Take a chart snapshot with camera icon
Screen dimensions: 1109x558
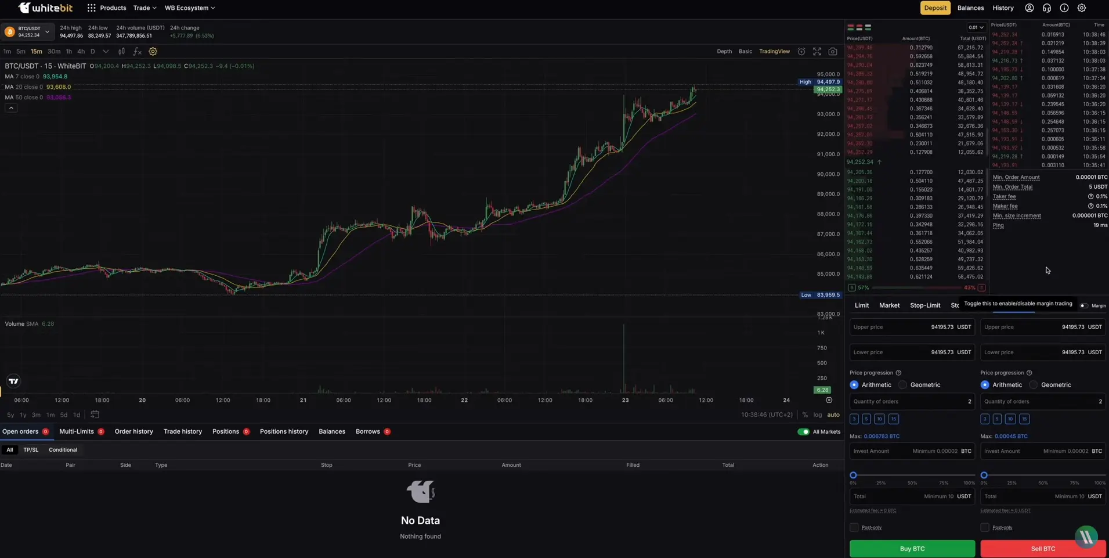click(x=833, y=52)
